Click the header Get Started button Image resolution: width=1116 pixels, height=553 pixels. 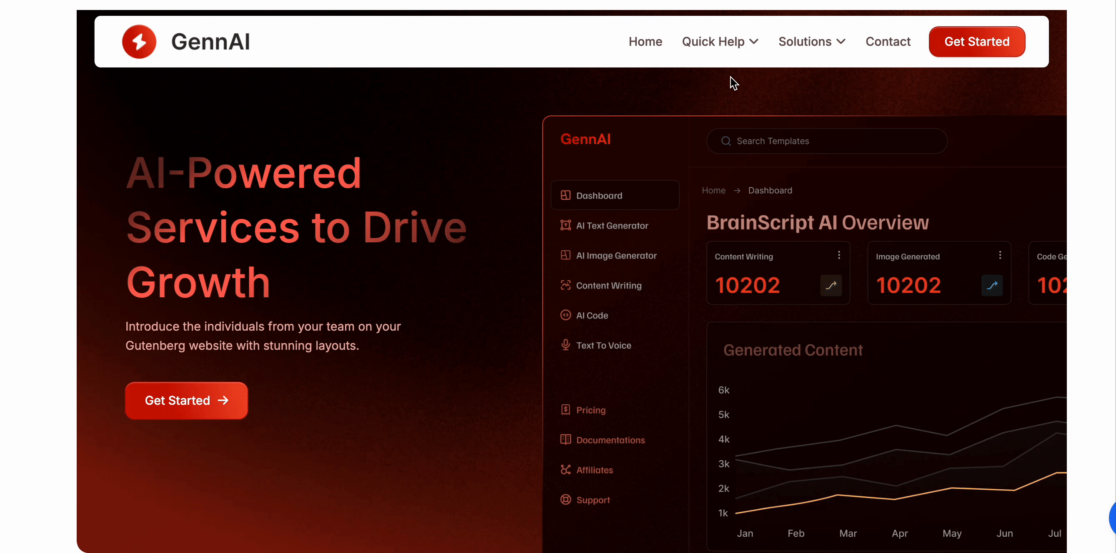pyautogui.click(x=976, y=42)
